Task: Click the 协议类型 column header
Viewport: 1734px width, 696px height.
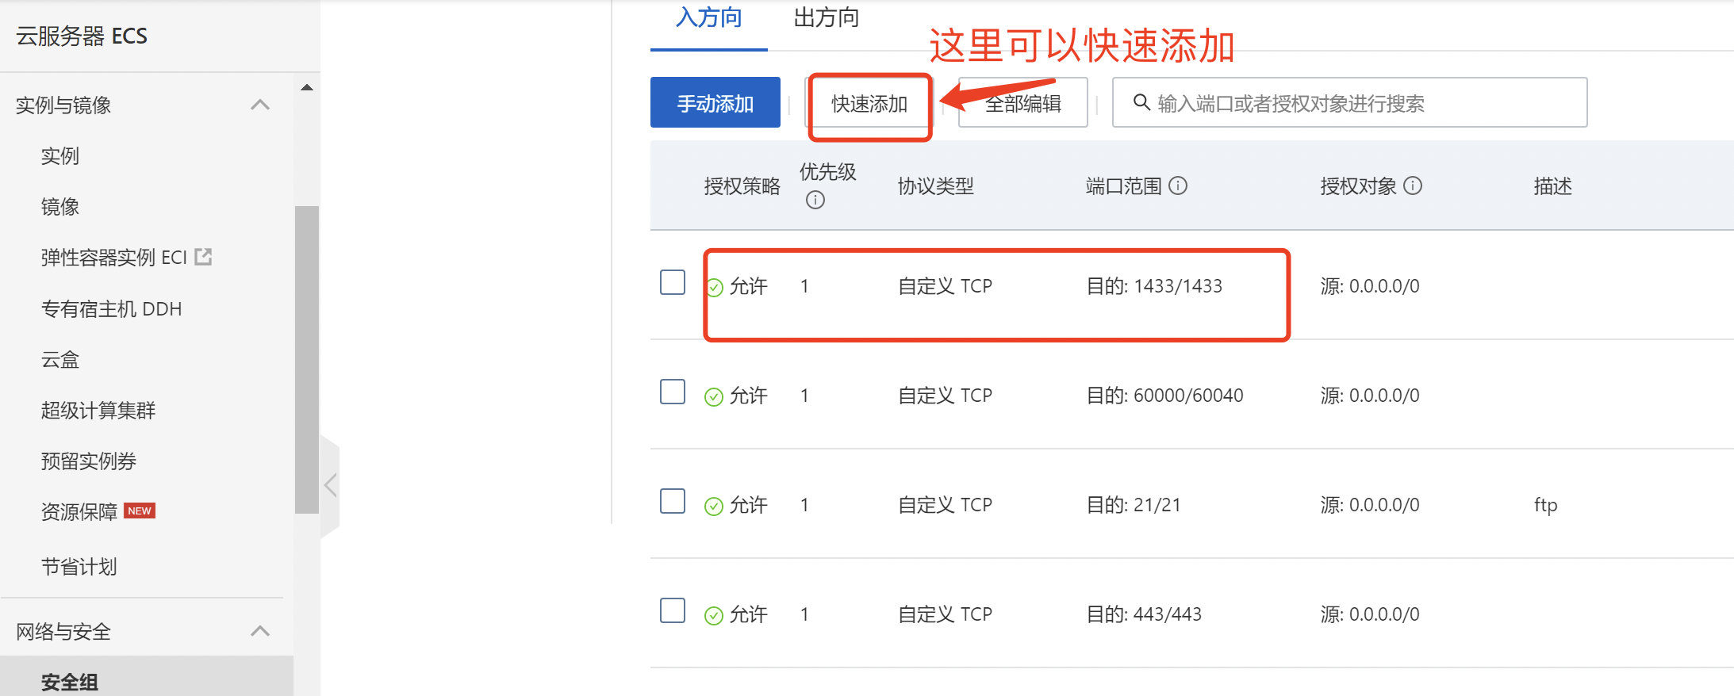Action: pos(936,186)
